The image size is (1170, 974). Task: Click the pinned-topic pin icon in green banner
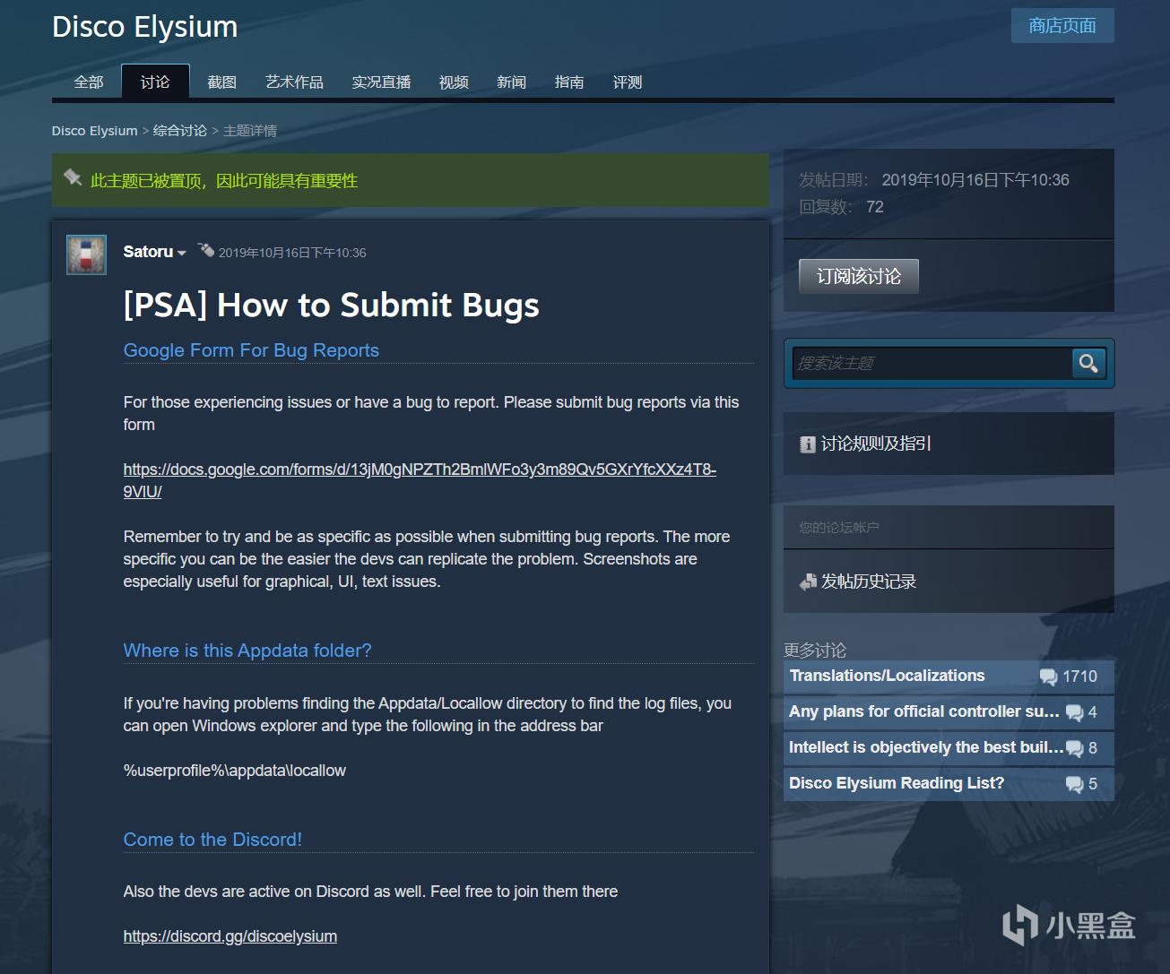pyautogui.click(x=73, y=178)
